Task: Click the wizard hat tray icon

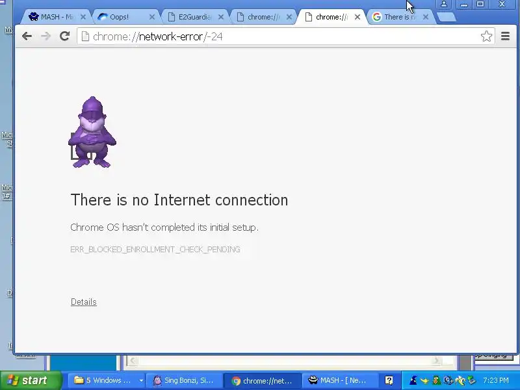Action: click(413, 380)
